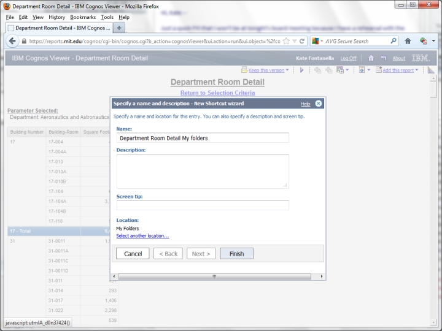Close the New Shortcut wizard dialog

pyautogui.click(x=319, y=104)
